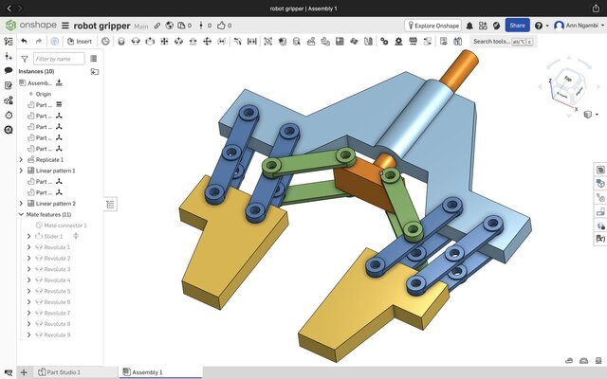Click the document link icon next to Main

pos(156,26)
